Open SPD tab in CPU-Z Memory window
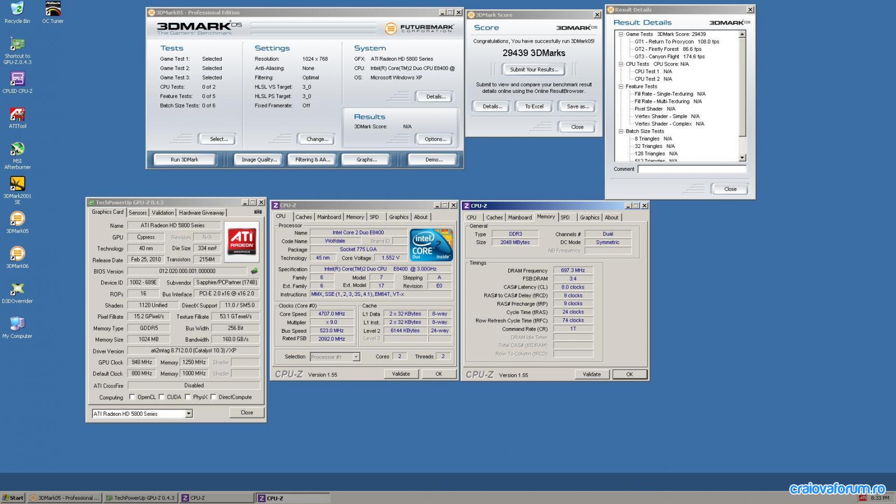Image resolution: width=896 pixels, height=504 pixels. [565, 217]
